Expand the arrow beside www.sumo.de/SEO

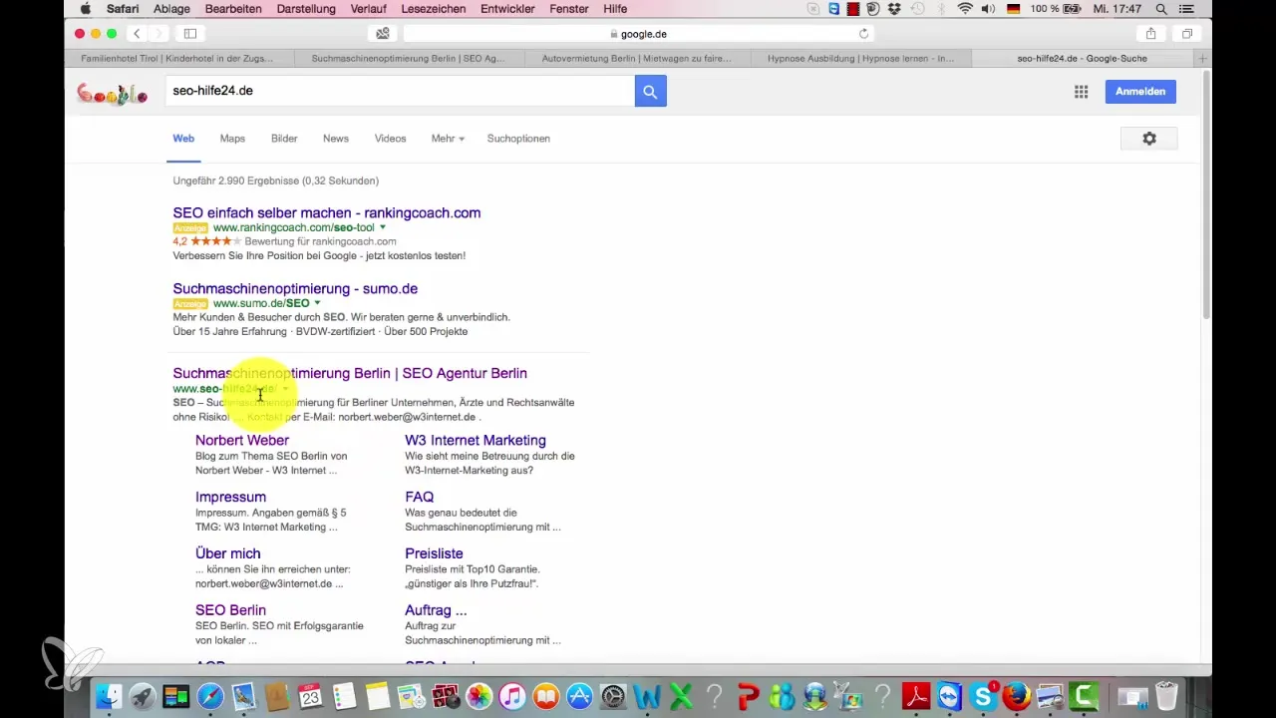tap(318, 303)
